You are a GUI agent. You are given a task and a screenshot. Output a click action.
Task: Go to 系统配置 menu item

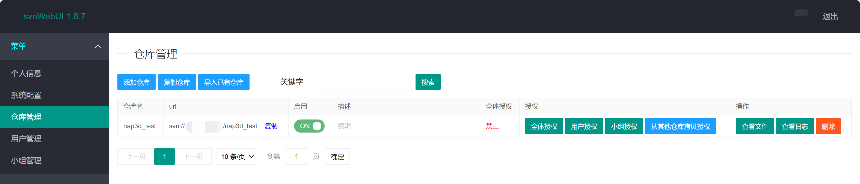pos(26,95)
